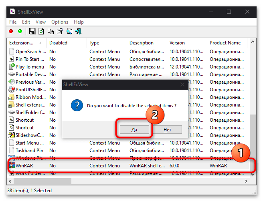Sort by the Type column header
Viewport: 263px width, 201px height.
(107, 43)
